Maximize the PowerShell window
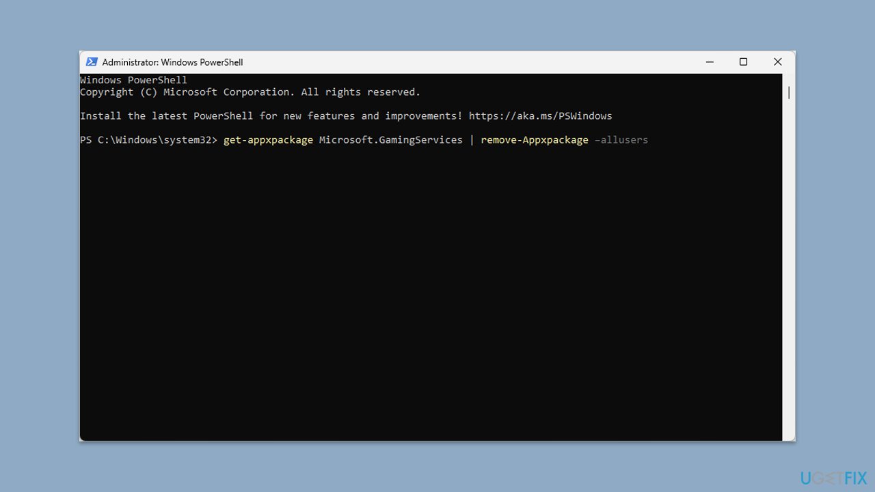Viewport: 875px width, 492px height. 743,62
